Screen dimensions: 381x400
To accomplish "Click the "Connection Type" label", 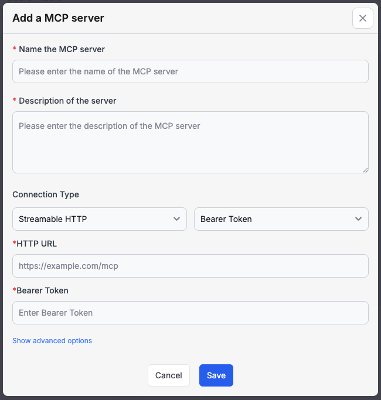I will point(46,194).
